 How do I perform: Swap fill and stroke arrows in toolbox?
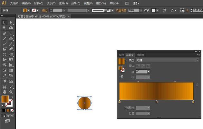coord(12,97)
